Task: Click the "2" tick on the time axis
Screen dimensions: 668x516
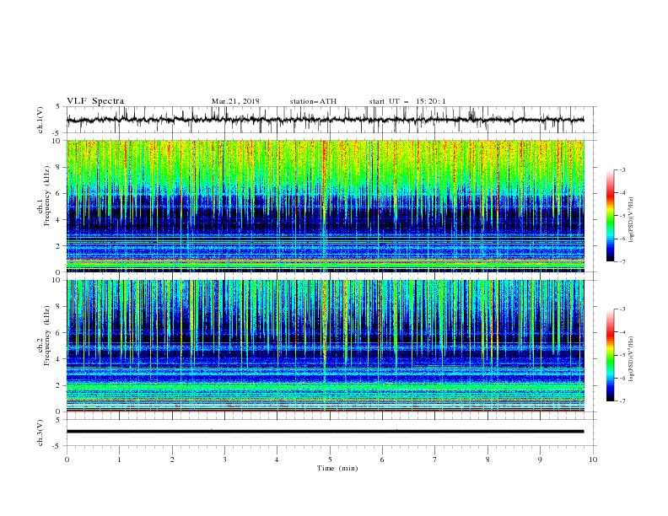Action: tap(172, 460)
